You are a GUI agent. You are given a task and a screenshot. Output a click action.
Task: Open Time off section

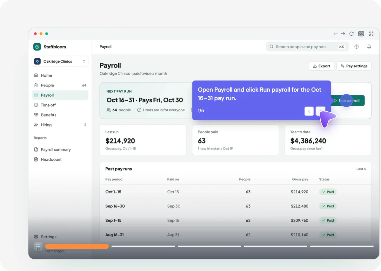point(60,105)
